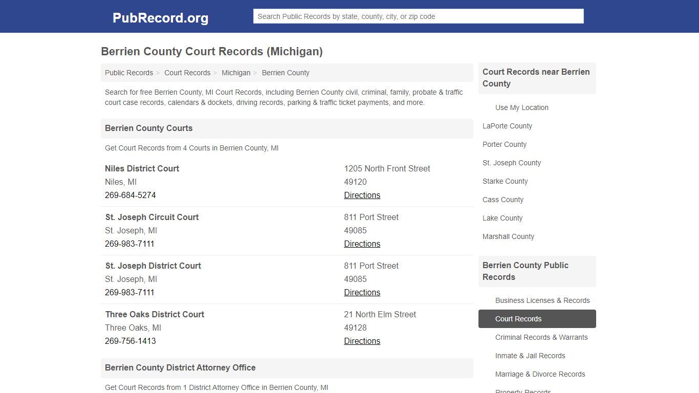
Task: Call Niles District Court number 269-684-5274
Action: [130, 195]
